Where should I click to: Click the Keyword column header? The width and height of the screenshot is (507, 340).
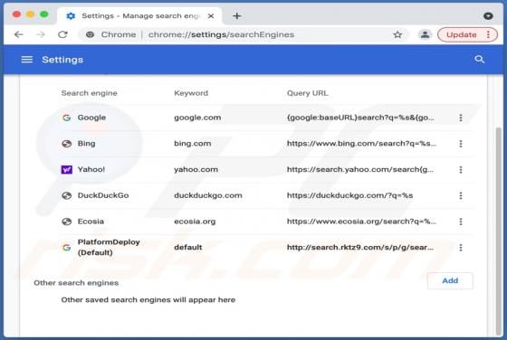[191, 93]
